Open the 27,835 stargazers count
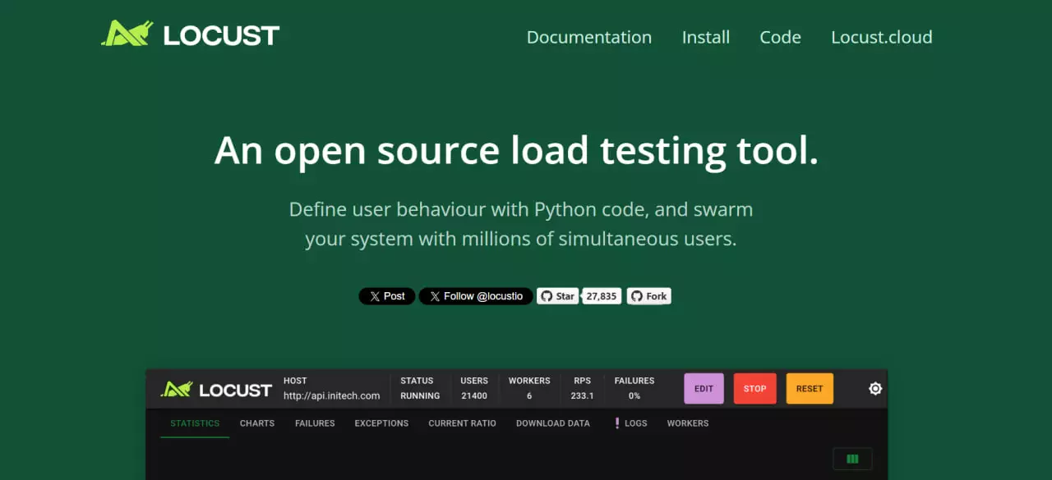Screen dimensions: 1052x480 pos(602,296)
